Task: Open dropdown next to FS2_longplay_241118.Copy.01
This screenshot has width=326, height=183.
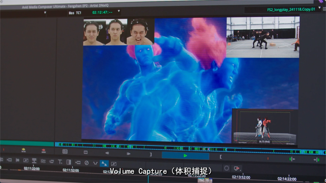Action: pyautogui.click(x=319, y=8)
